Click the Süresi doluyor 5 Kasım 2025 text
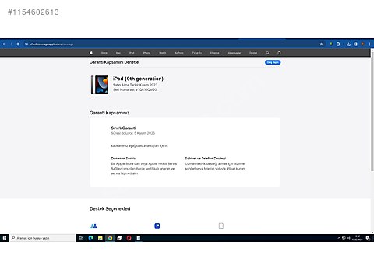This screenshot has height=280, width=374. pos(133,133)
